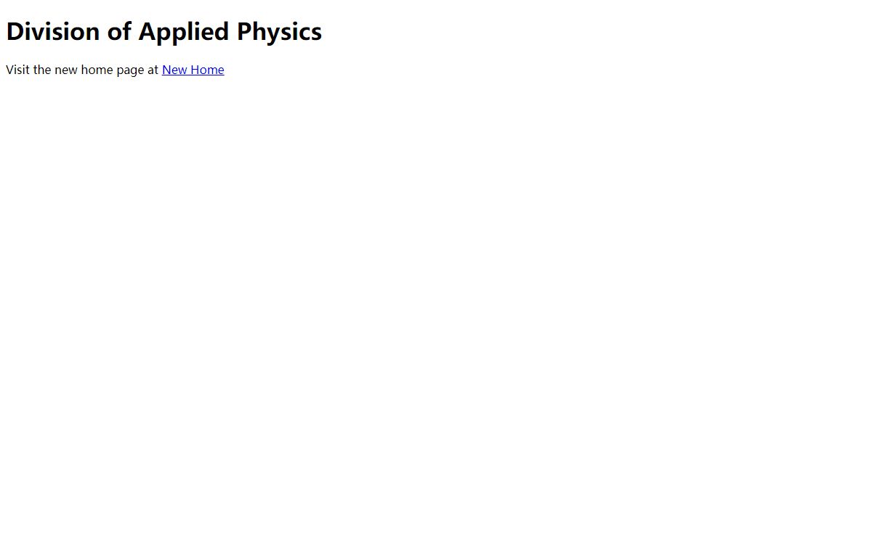Click the blank page area below the paragraph
This screenshot has height=537, width=872.
(x=436, y=305)
